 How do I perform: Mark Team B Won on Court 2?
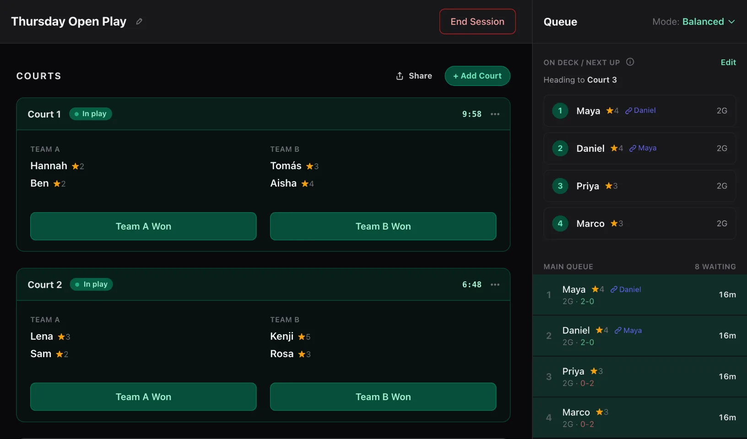click(383, 397)
